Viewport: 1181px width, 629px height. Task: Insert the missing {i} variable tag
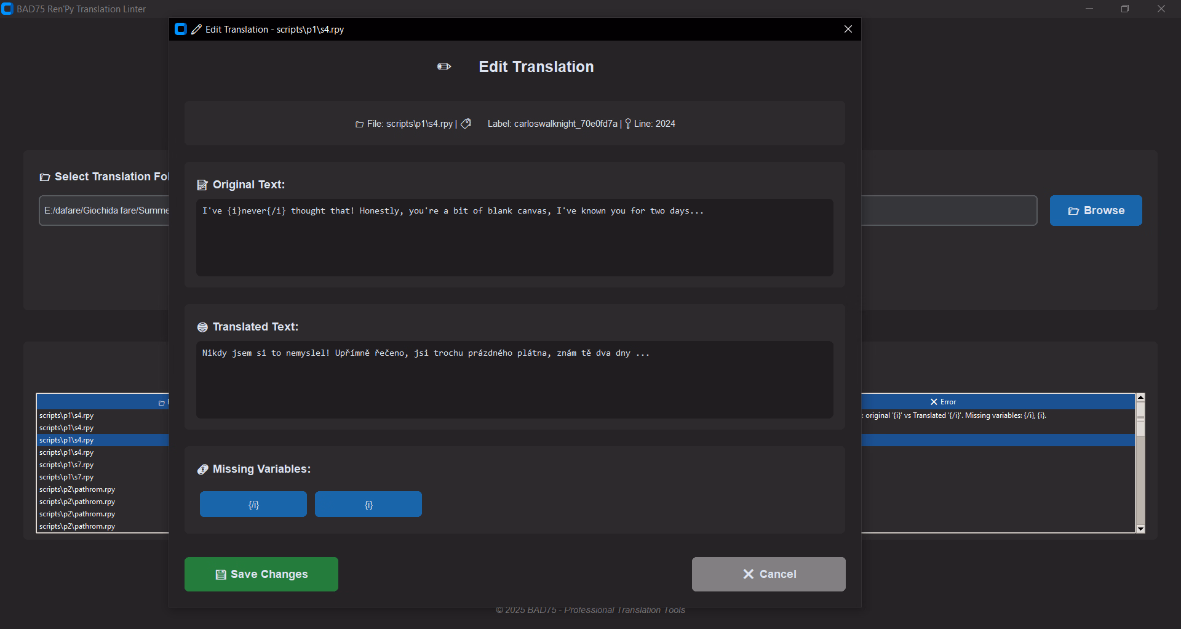click(x=368, y=504)
